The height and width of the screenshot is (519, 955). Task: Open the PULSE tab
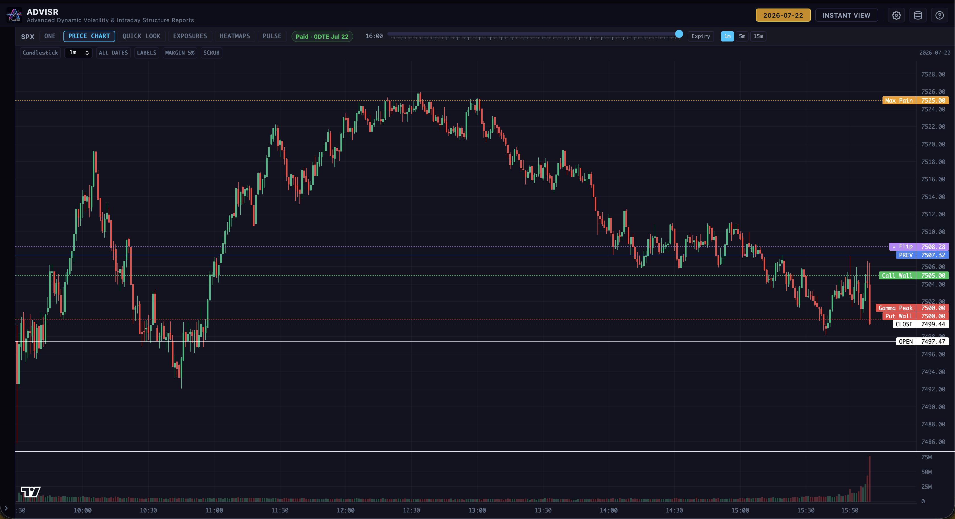coord(272,36)
